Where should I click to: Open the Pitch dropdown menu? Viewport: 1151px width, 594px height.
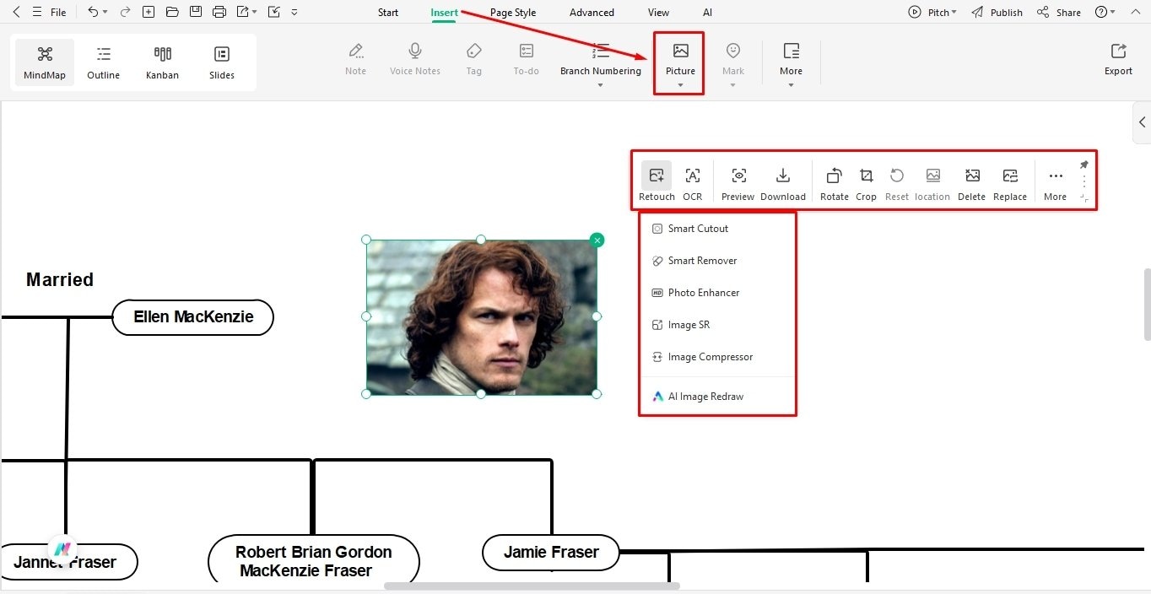[932, 12]
